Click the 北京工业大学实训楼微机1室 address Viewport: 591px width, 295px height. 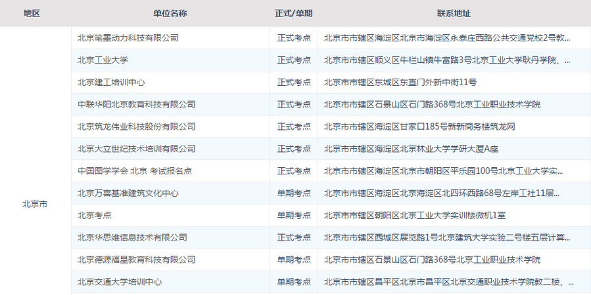click(415, 215)
